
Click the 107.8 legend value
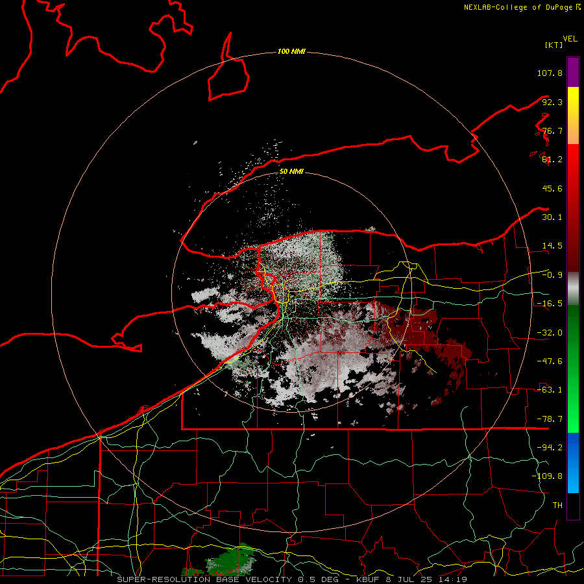(550, 73)
